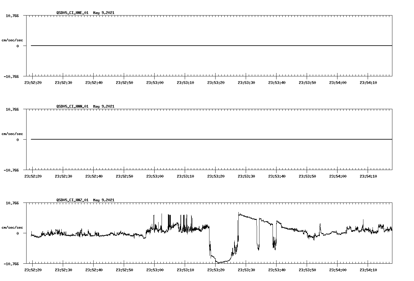
Task: Click the 23:52:50 label under HNZ plot
Action: tap(124, 270)
